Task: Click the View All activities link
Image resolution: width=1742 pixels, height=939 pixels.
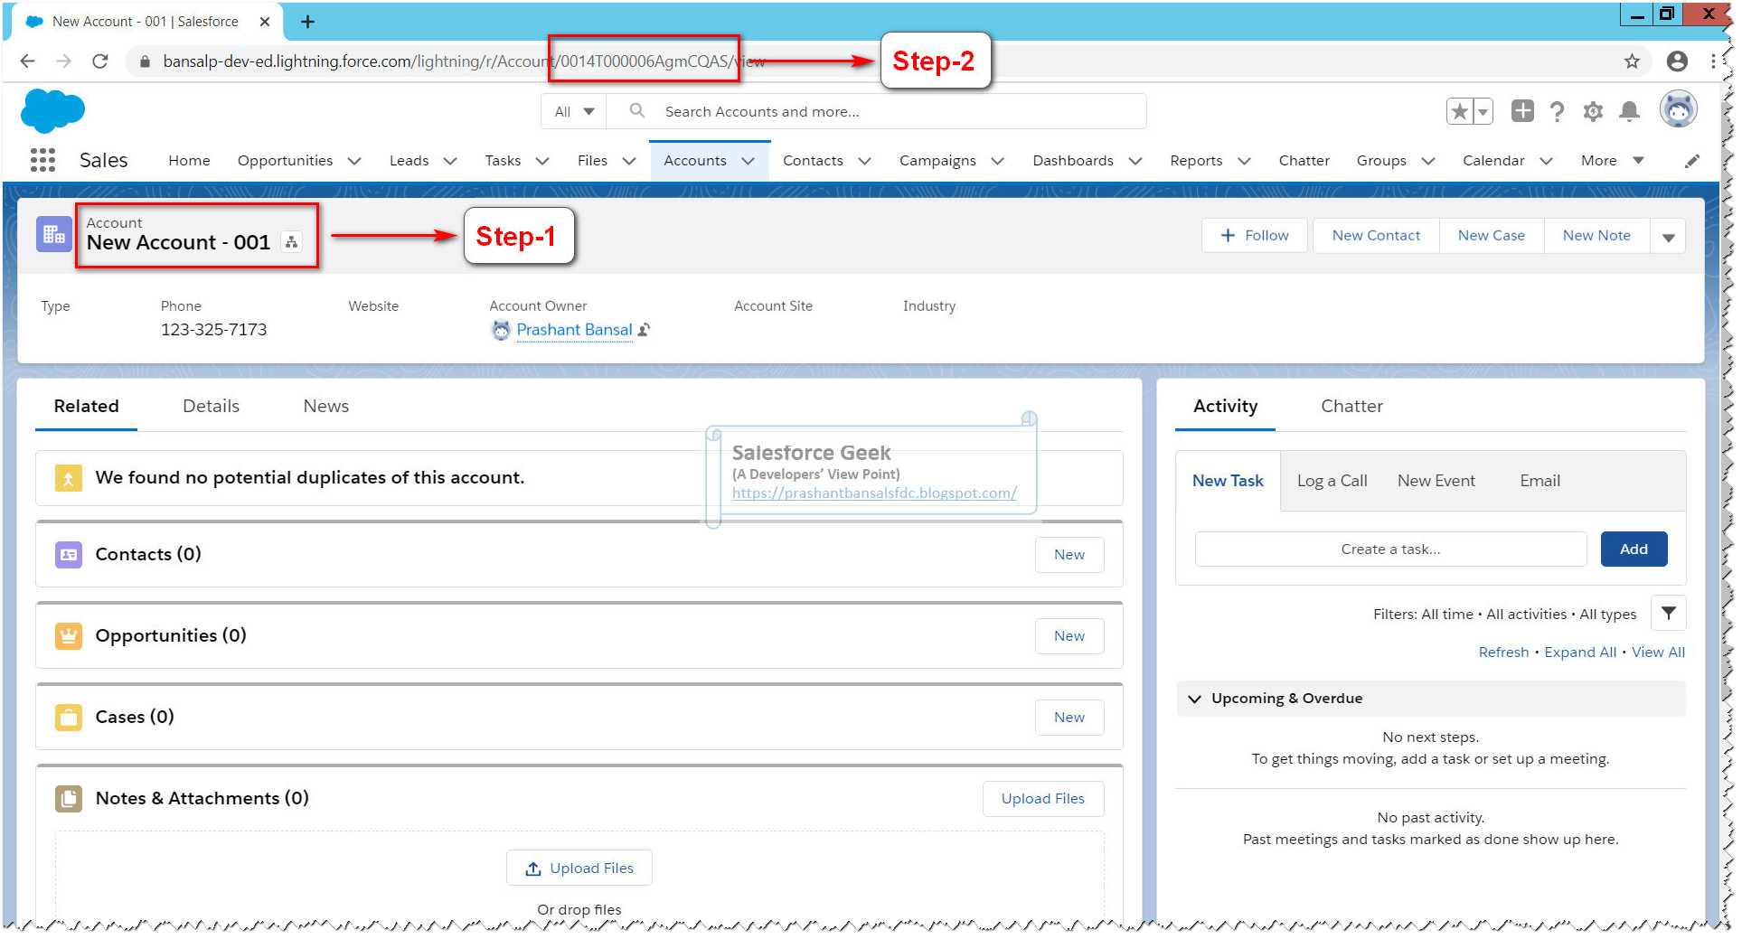Action: [1658, 653]
